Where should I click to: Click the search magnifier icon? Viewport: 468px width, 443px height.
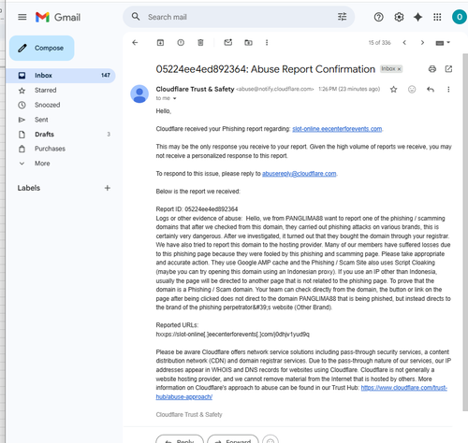click(x=136, y=17)
